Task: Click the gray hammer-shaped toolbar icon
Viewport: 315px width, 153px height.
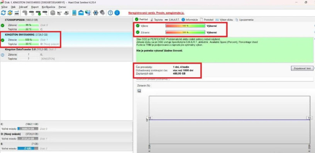Action: [25, 13]
